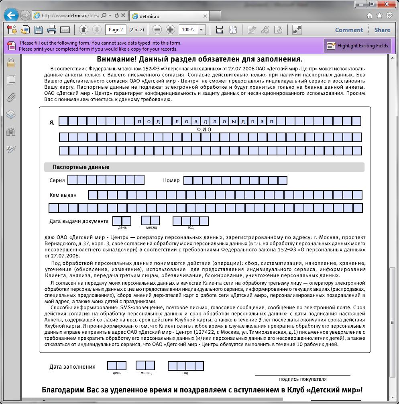Click the подпись покупателя signature line label
The height and width of the screenshot is (404, 399).
click(303, 379)
